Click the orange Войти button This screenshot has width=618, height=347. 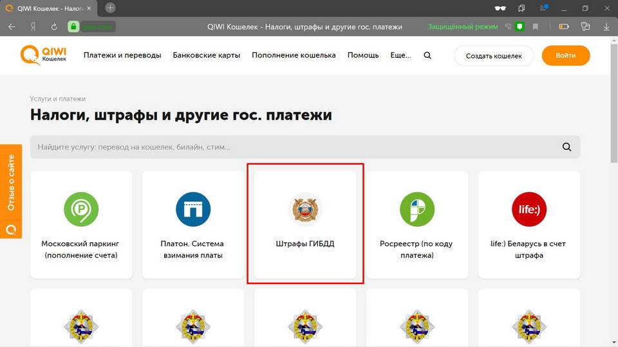pos(565,56)
